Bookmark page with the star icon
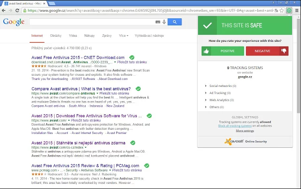This screenshot has height=189, width=301. tap(281, 10)
